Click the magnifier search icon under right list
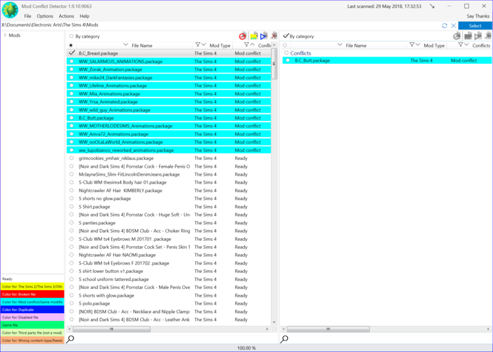 pos(284,339)
